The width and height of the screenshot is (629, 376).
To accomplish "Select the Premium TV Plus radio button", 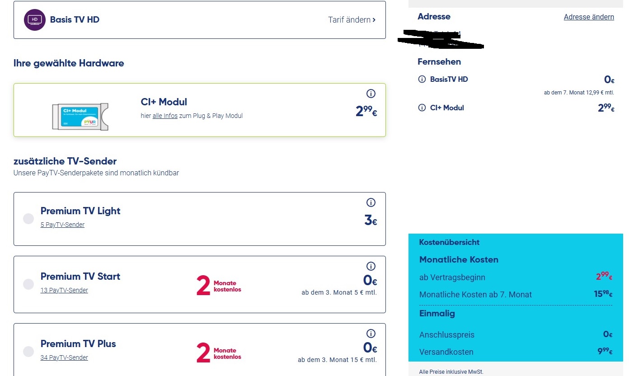I will tap(28, 352).
